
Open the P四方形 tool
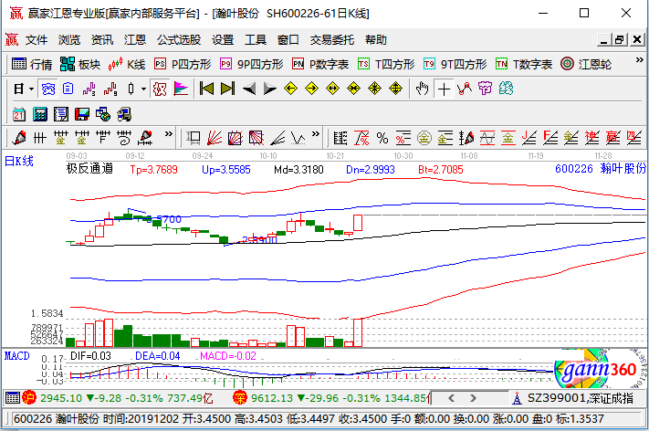(183, 64)
